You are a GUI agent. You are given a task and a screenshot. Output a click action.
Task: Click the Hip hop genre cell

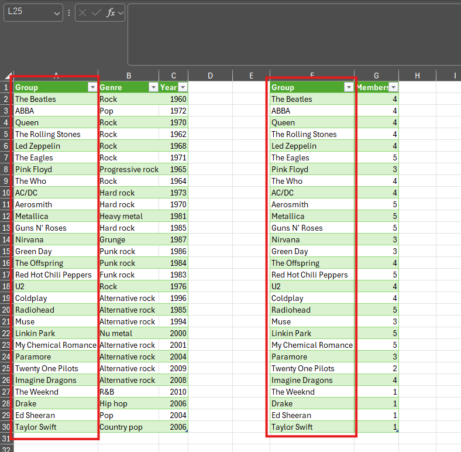point(129,403)
